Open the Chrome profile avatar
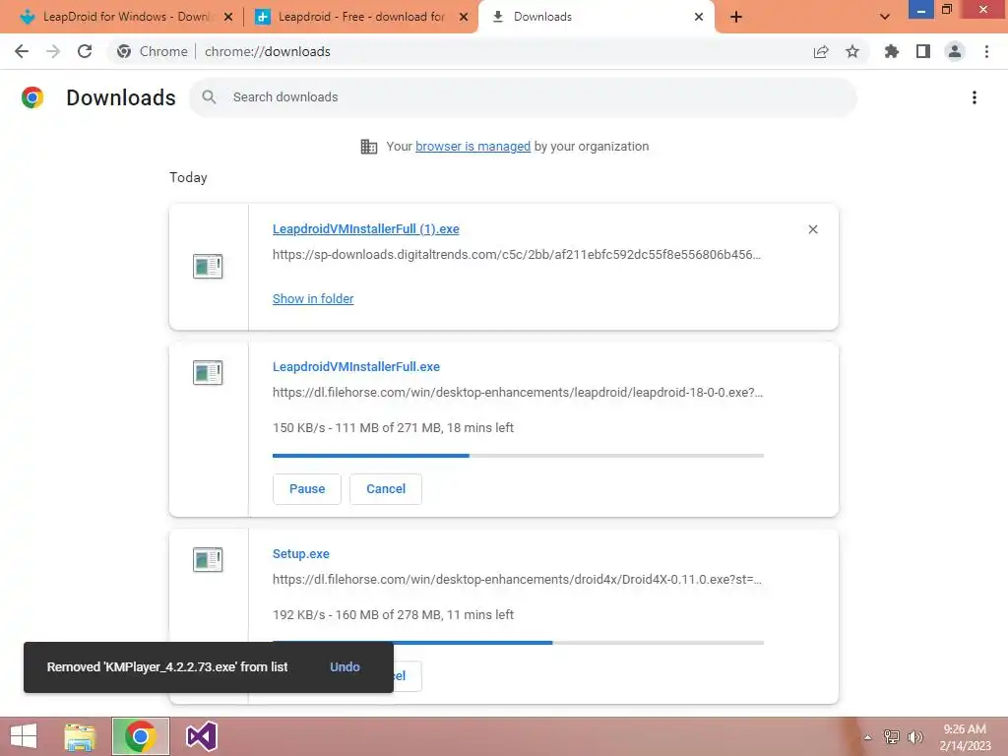Viewport: 1008px width, 756px height. [955, 51]
